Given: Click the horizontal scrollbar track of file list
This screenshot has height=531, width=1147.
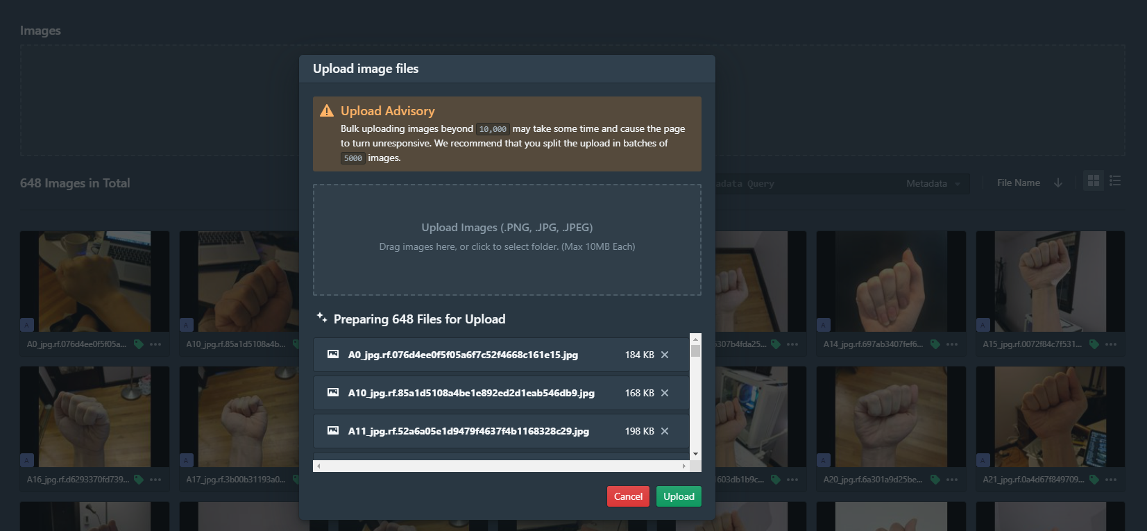Looking at the screenshot, I should (x=501, y=466).
